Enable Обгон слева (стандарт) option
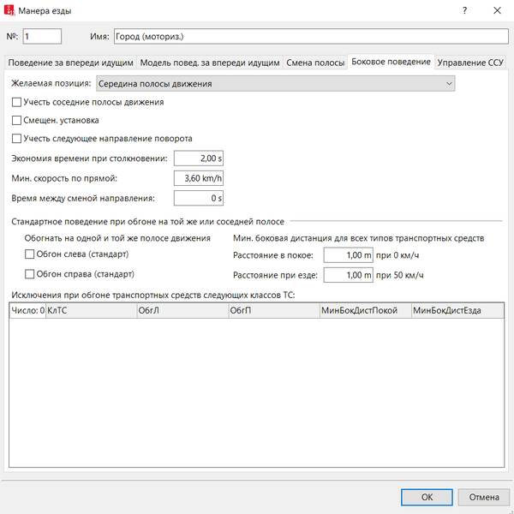Image resolution: width=514 pixels, height=514 pixels. click(29, 255)
